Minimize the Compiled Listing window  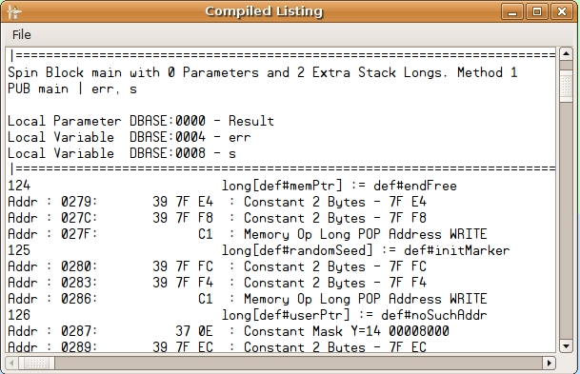point(512,11)
